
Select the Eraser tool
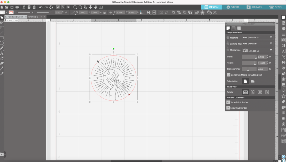(x=2, y=63)
